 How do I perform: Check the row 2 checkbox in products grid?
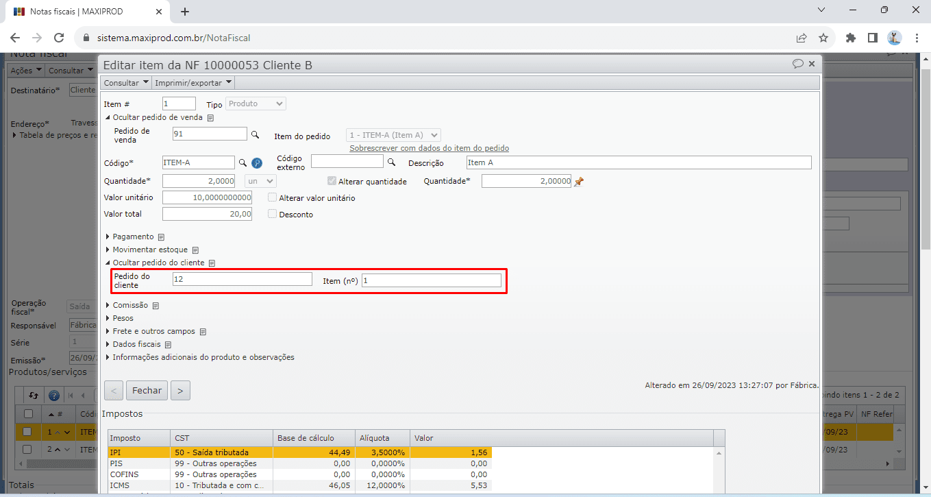pos(27,449)
